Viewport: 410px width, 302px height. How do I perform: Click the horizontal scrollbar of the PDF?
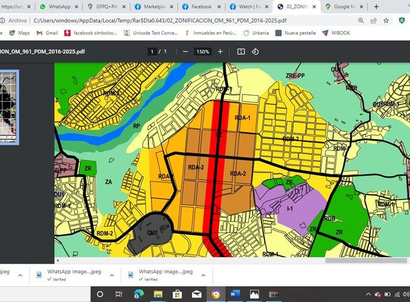pos(365,260)
